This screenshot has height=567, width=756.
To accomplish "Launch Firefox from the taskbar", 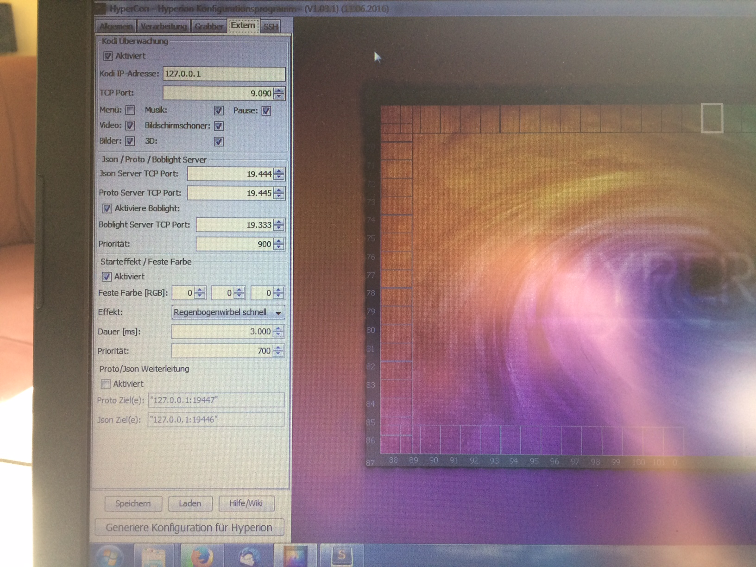I will click(x=202, y=556).
